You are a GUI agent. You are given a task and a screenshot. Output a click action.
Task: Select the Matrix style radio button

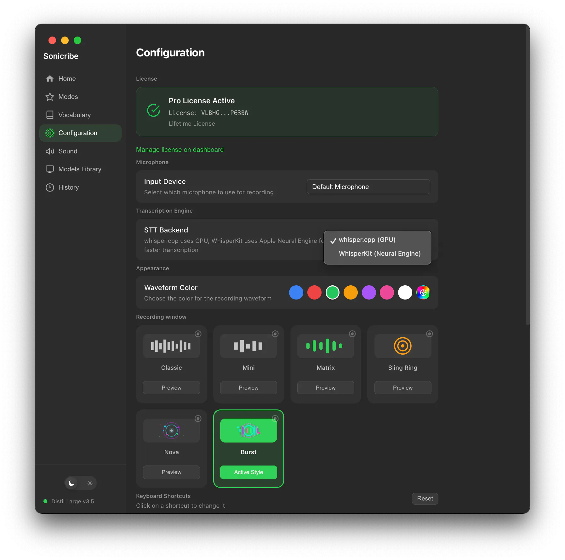tap(352, 334)
